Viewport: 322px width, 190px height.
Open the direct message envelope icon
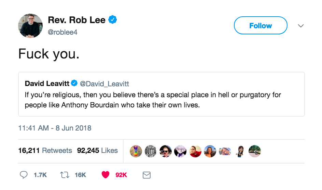(x=146, y=175)
